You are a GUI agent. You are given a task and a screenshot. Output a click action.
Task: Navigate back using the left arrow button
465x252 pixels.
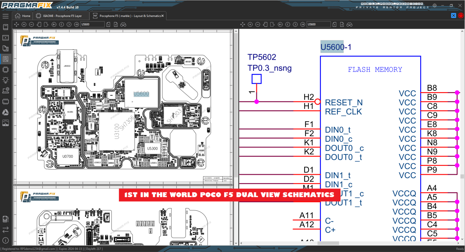pyautogui.click(x=54, y=24)
